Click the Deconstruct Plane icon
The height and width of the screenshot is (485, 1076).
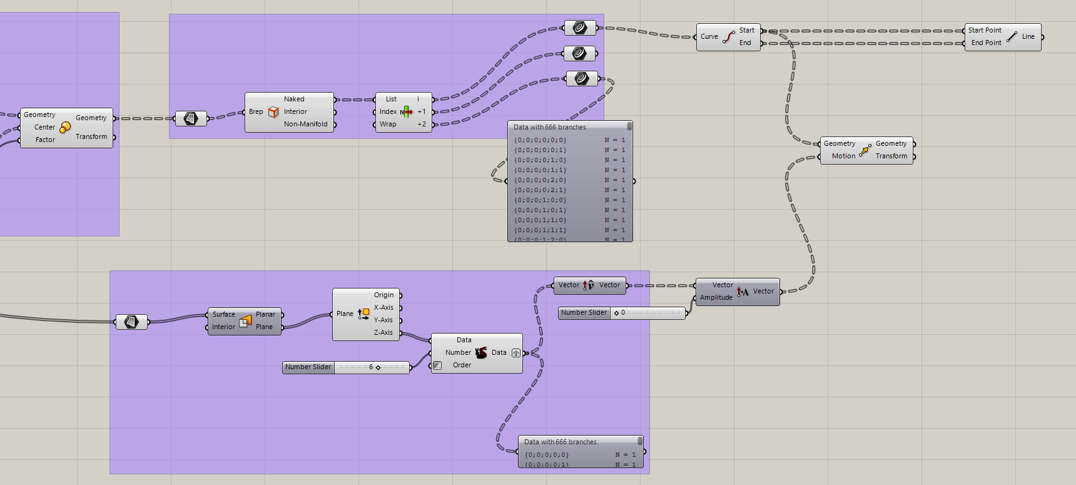click(x=363, y=314)
